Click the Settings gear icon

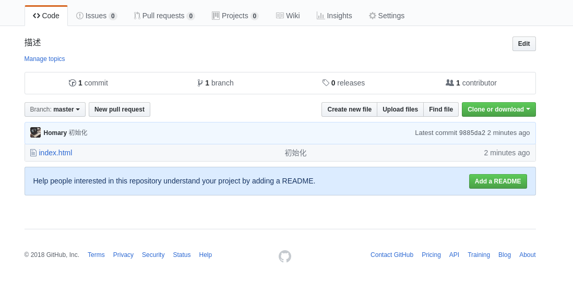[x=373, y=16]
